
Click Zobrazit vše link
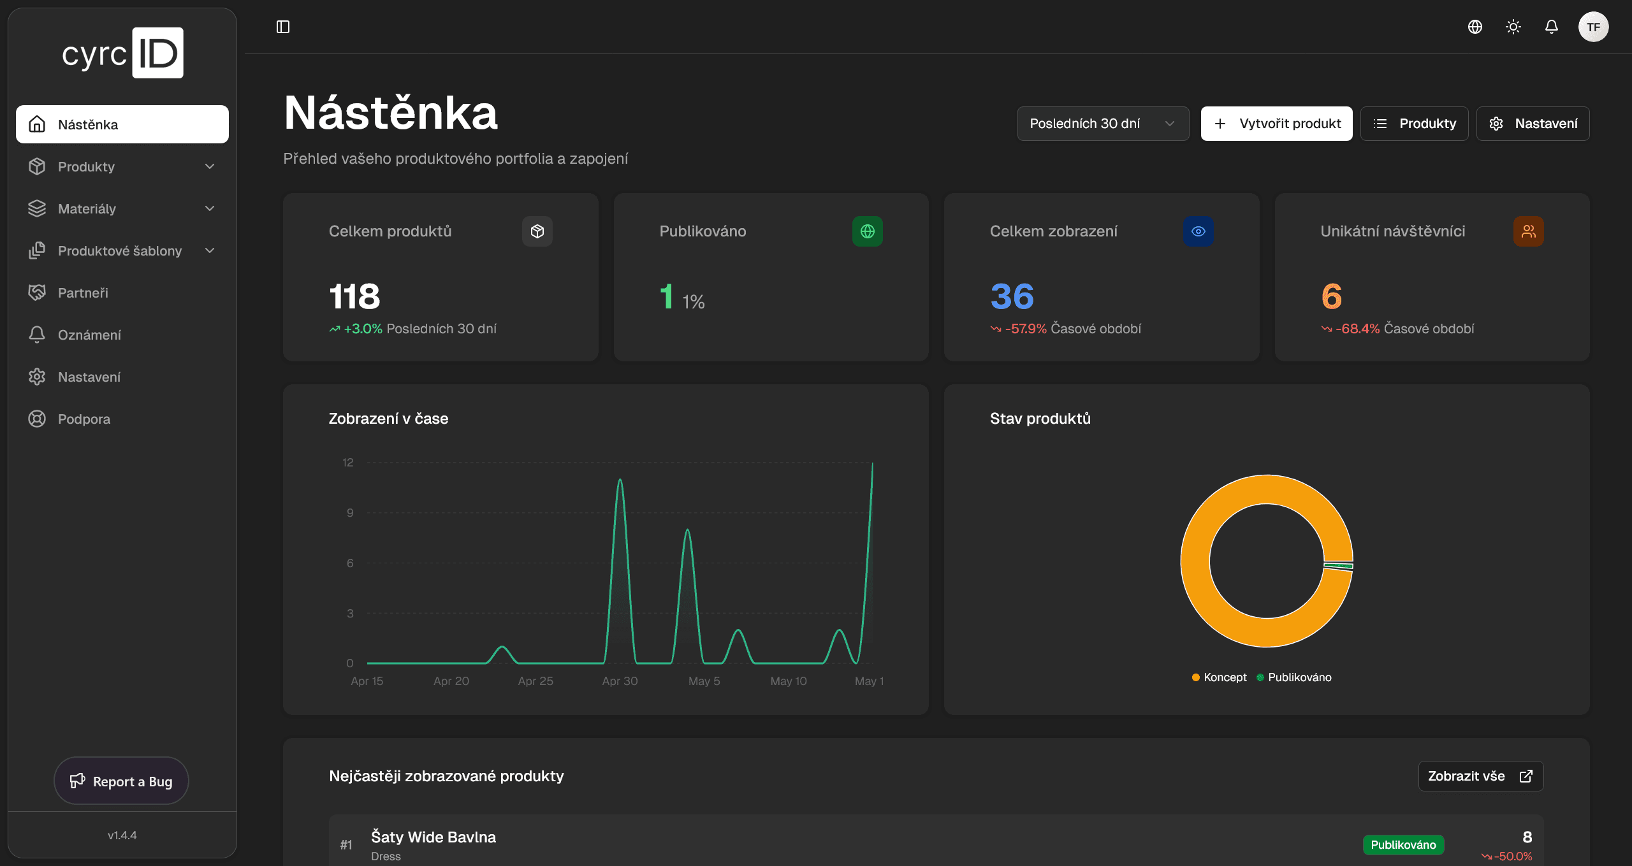(1480, 776)
